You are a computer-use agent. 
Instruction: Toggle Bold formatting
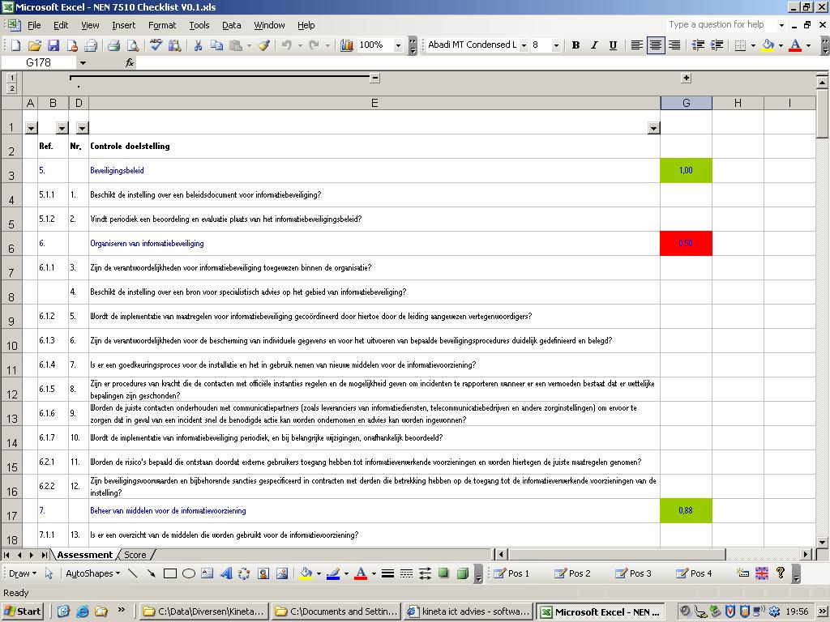click(575, 45)
